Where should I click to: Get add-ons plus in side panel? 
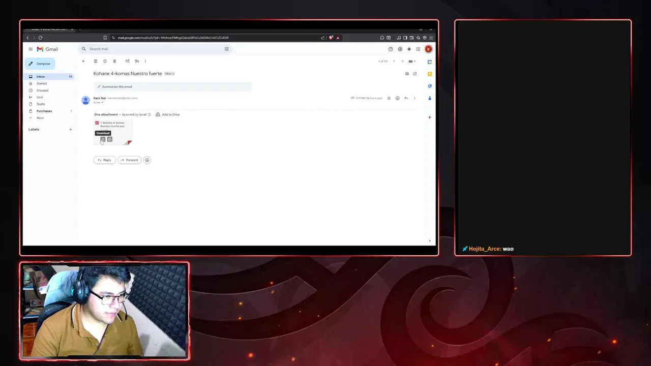pos(430,117)
